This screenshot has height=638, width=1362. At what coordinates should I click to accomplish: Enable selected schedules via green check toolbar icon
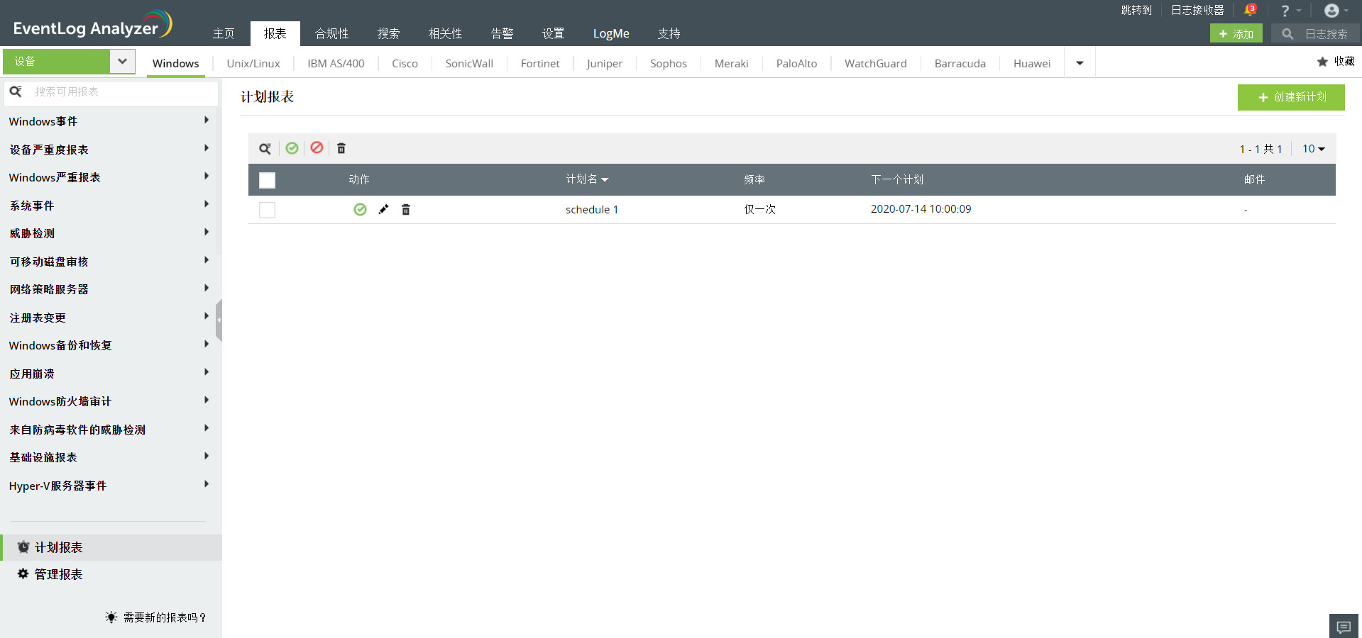click(x=292, y=148)
